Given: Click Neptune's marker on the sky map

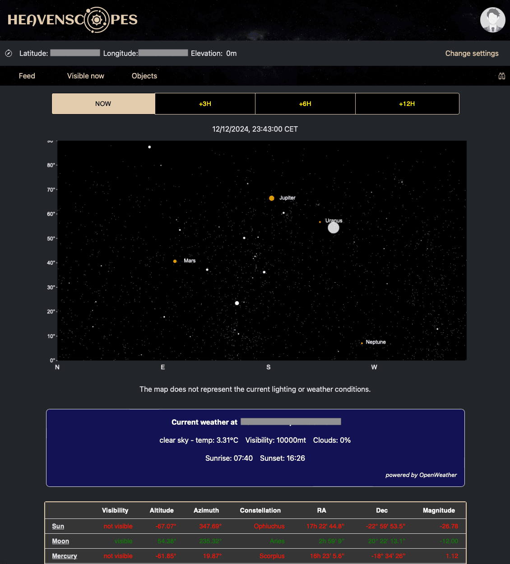Looking at the screenshot, I should click(x=362, y=343).
